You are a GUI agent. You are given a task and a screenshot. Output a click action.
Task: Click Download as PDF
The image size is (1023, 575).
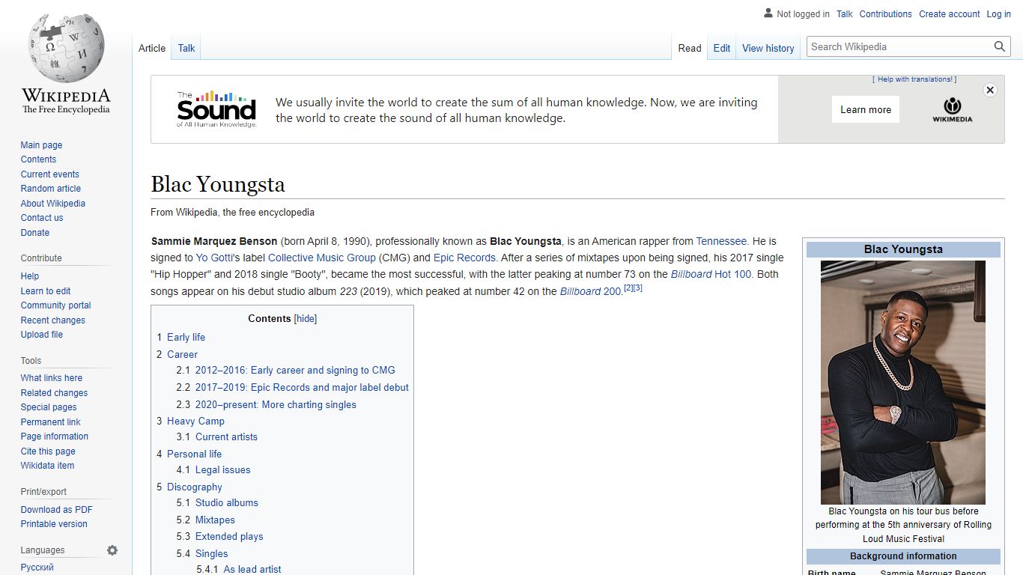point(57,510)
